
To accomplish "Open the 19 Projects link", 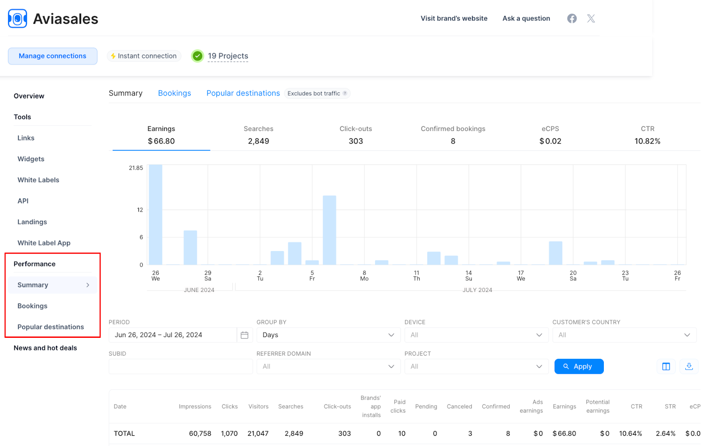I will [228, 56].
